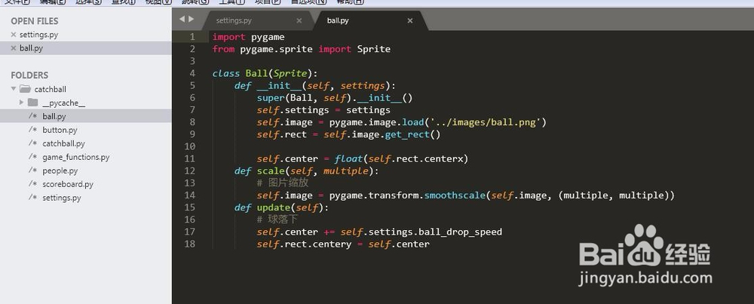Go to next tab with right arrow
This screenshot has height=304, width=754.
[x=191, y=20]
